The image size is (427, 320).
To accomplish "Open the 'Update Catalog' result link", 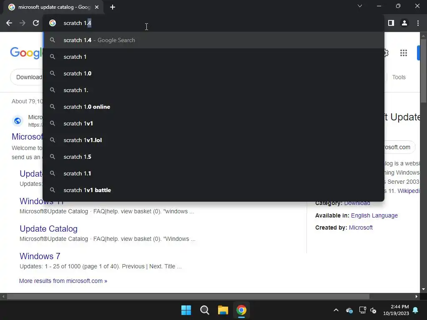I will point(48,229).
